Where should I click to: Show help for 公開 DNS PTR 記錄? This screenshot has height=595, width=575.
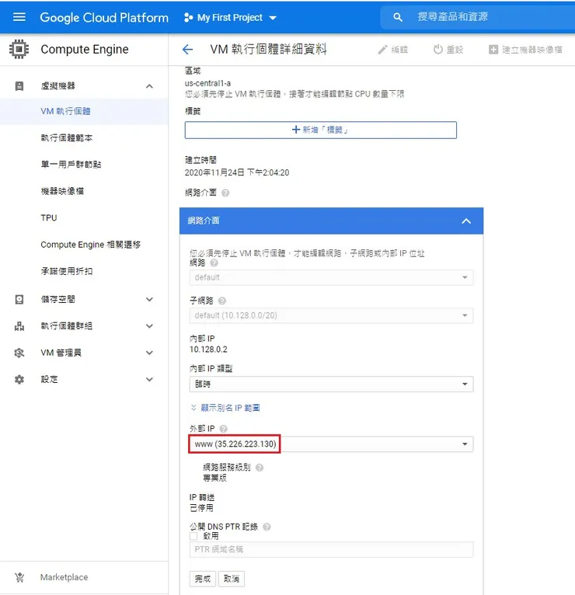(267, 527)
